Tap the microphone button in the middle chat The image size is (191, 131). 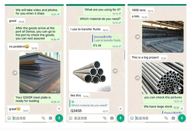click(x=120, y=118)
